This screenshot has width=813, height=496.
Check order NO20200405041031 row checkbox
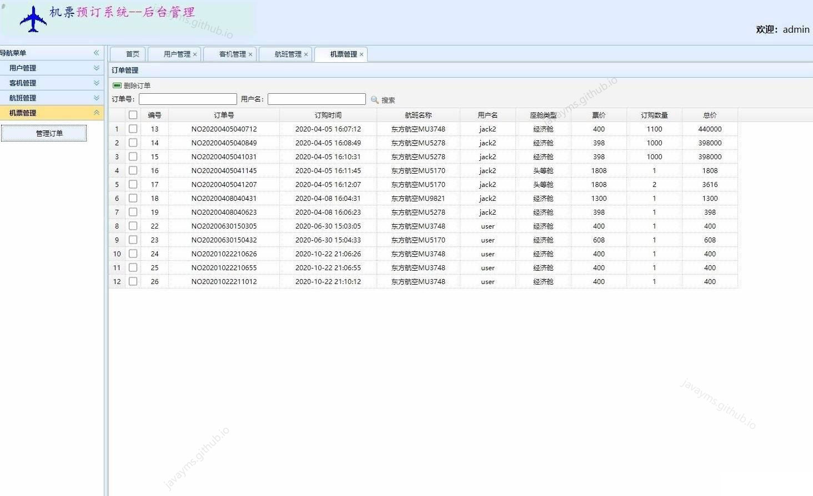coord(133,156)
